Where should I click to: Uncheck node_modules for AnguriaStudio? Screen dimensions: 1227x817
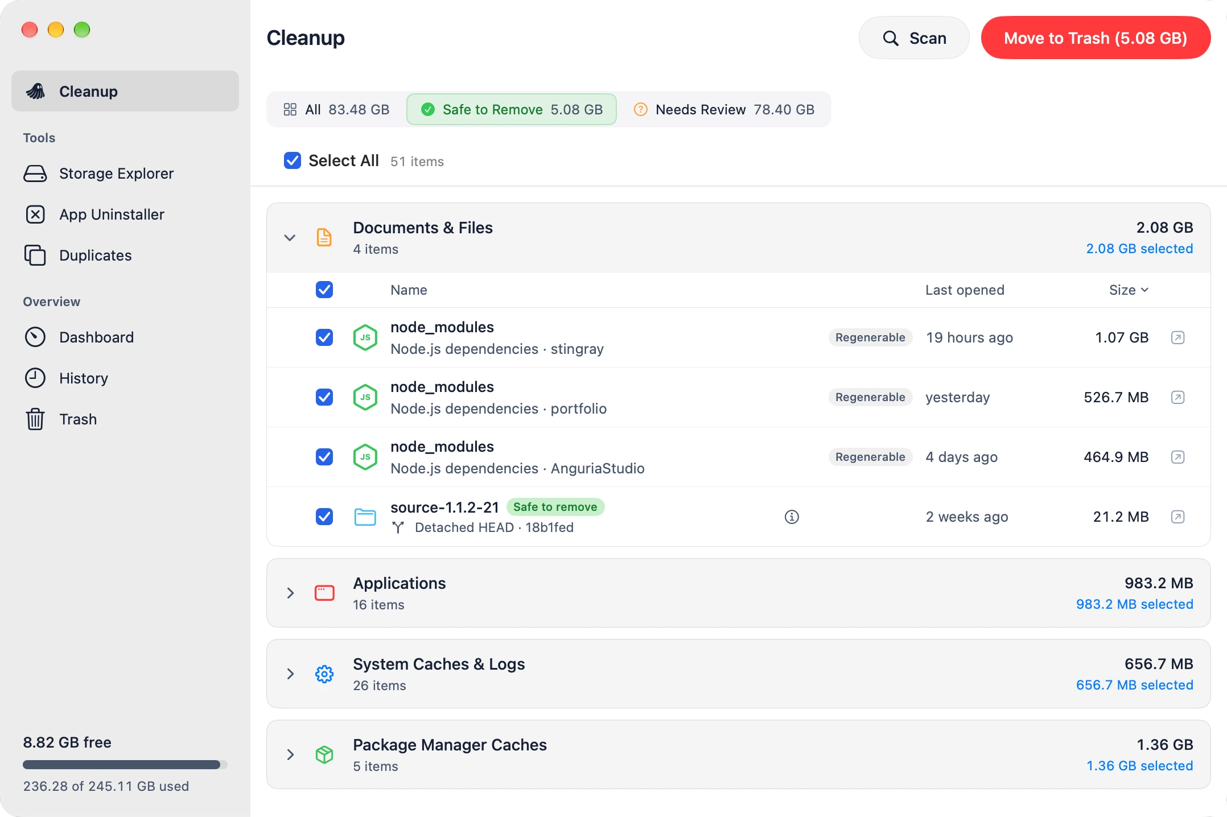pyautogui.click(x=324, y=457)
